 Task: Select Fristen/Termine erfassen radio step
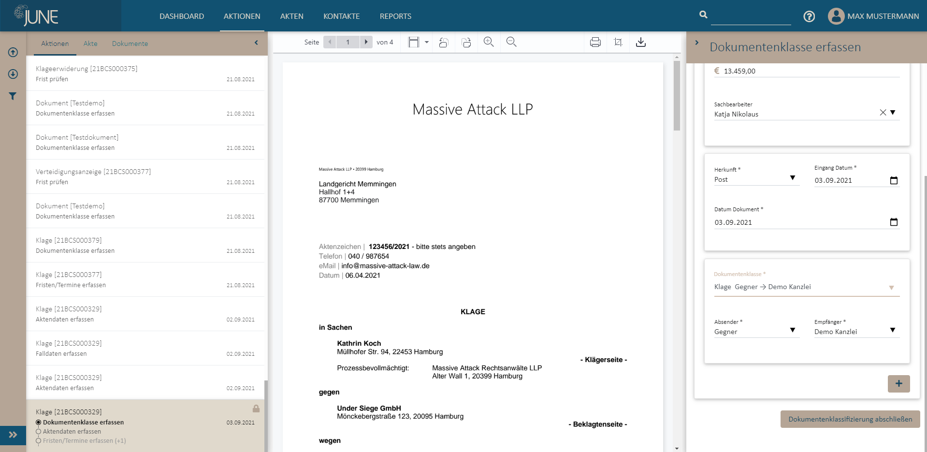(x=39, y=441)
